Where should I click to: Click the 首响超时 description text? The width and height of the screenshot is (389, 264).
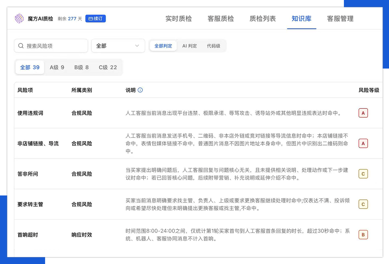coord(238,235)
